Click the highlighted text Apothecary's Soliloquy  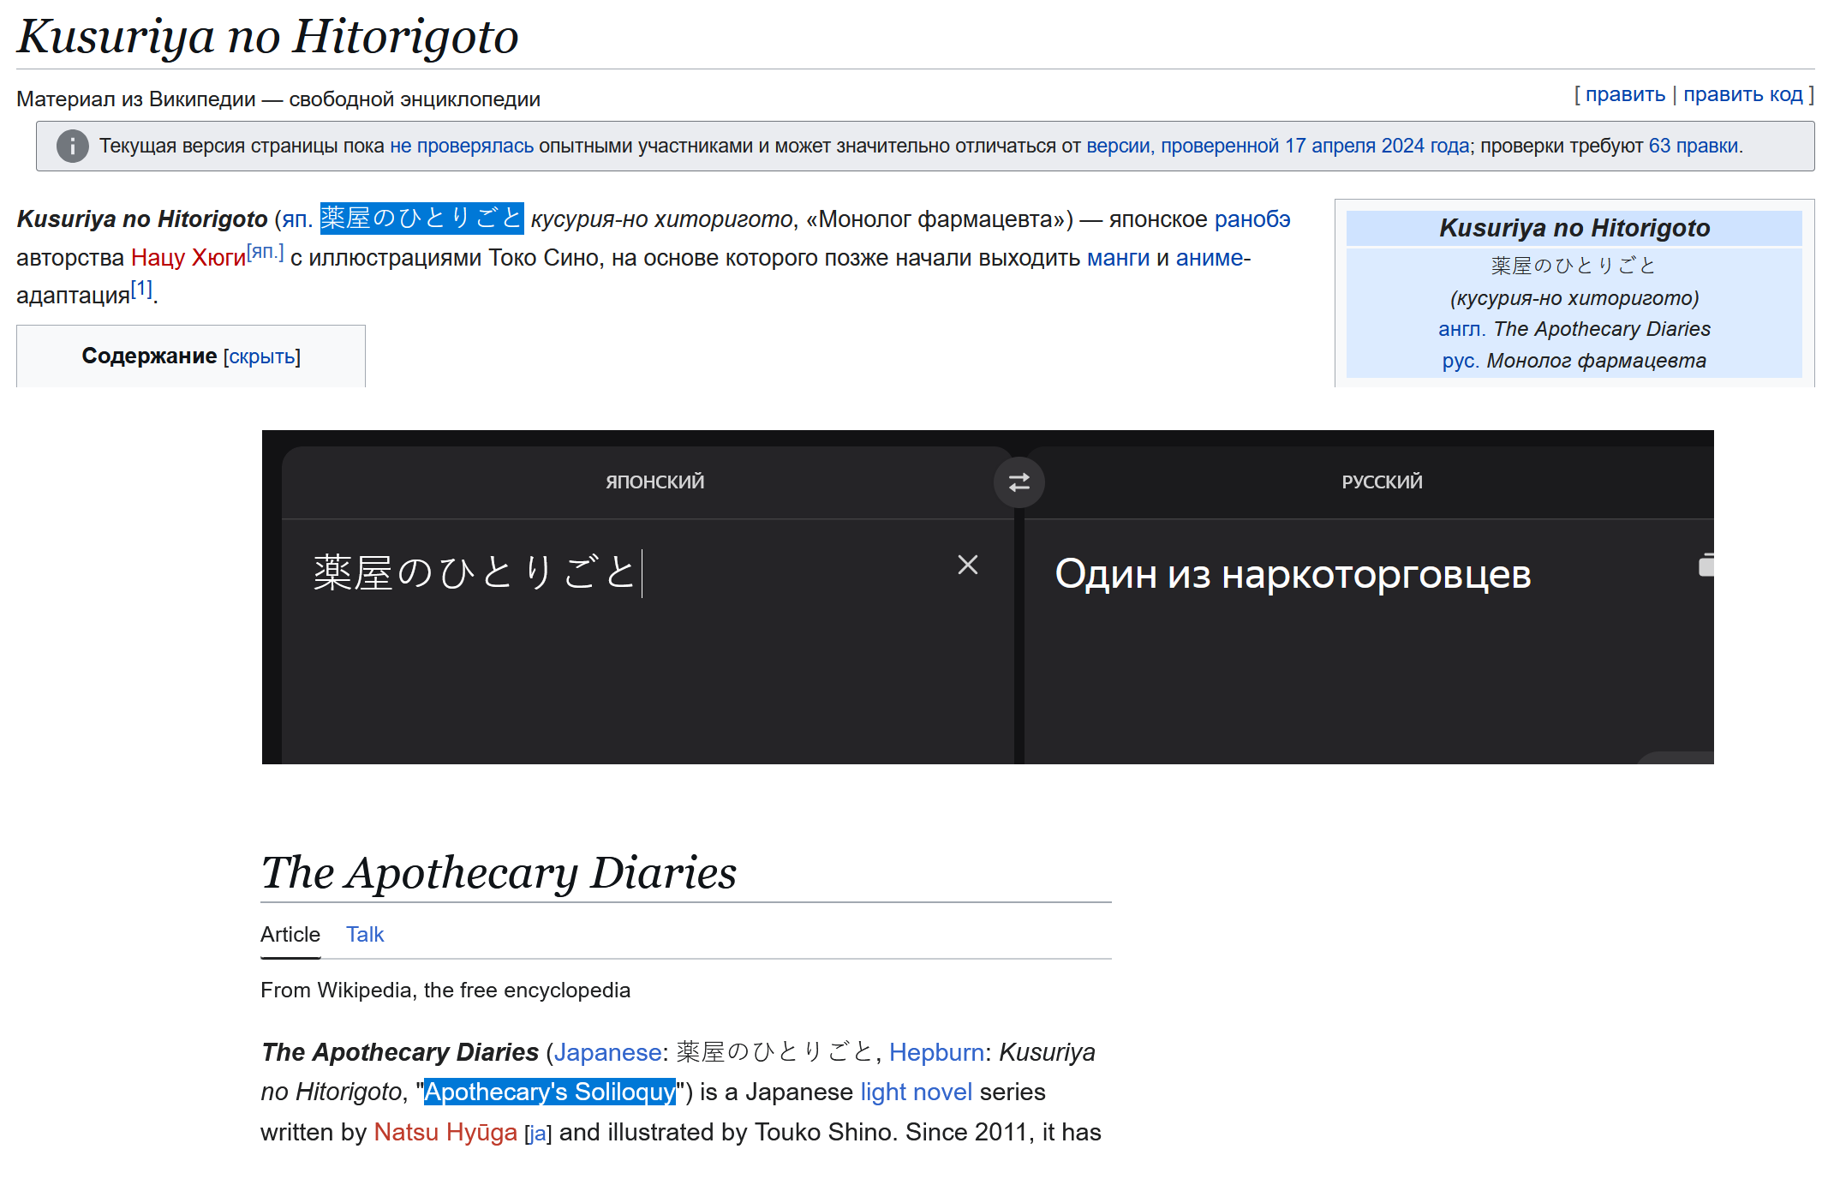click(550, 1092)
